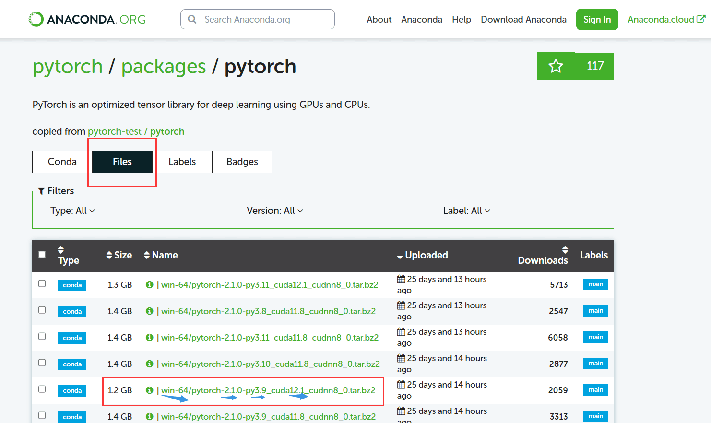Open info icon for py3.11_cuda11.8 file
711x423 pixels.
(x=150, y=338)
